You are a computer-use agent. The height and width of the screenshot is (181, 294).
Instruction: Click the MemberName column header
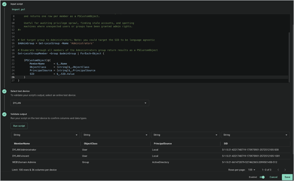[22, 144]
